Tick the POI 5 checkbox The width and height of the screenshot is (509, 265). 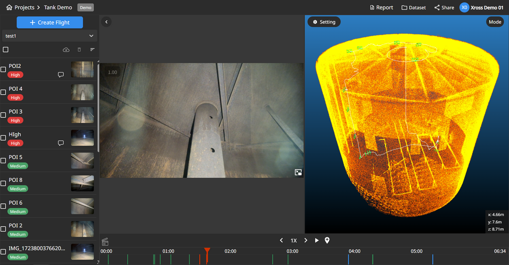pos(3,161)
